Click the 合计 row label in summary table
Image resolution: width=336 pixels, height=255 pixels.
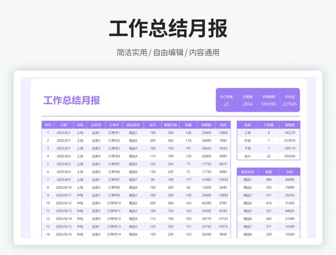248,156
